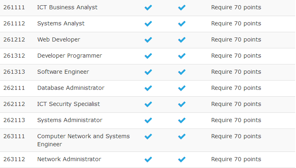Image resolution: width=296 pixels, height=168 pixels.
Task: Click the right checkmark in Systems Administrator row
Action: click(182, 120)
